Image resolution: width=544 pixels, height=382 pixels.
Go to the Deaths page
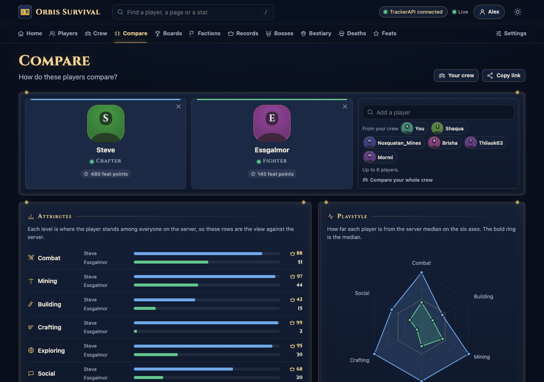pos(352,34)
